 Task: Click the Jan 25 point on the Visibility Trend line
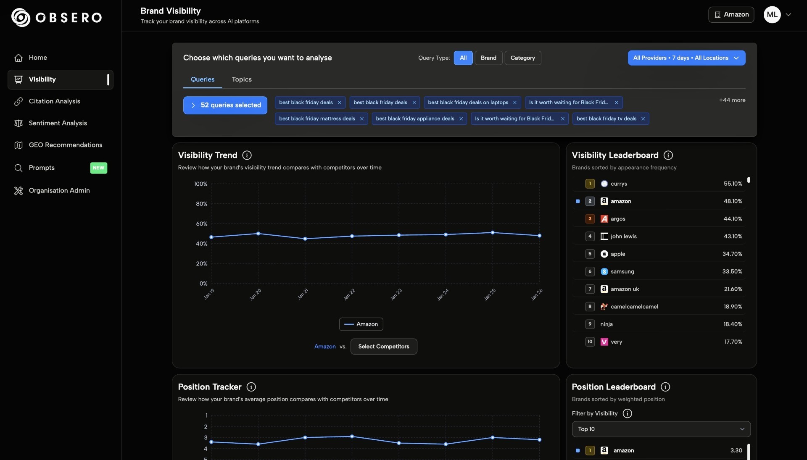(493, 233)
